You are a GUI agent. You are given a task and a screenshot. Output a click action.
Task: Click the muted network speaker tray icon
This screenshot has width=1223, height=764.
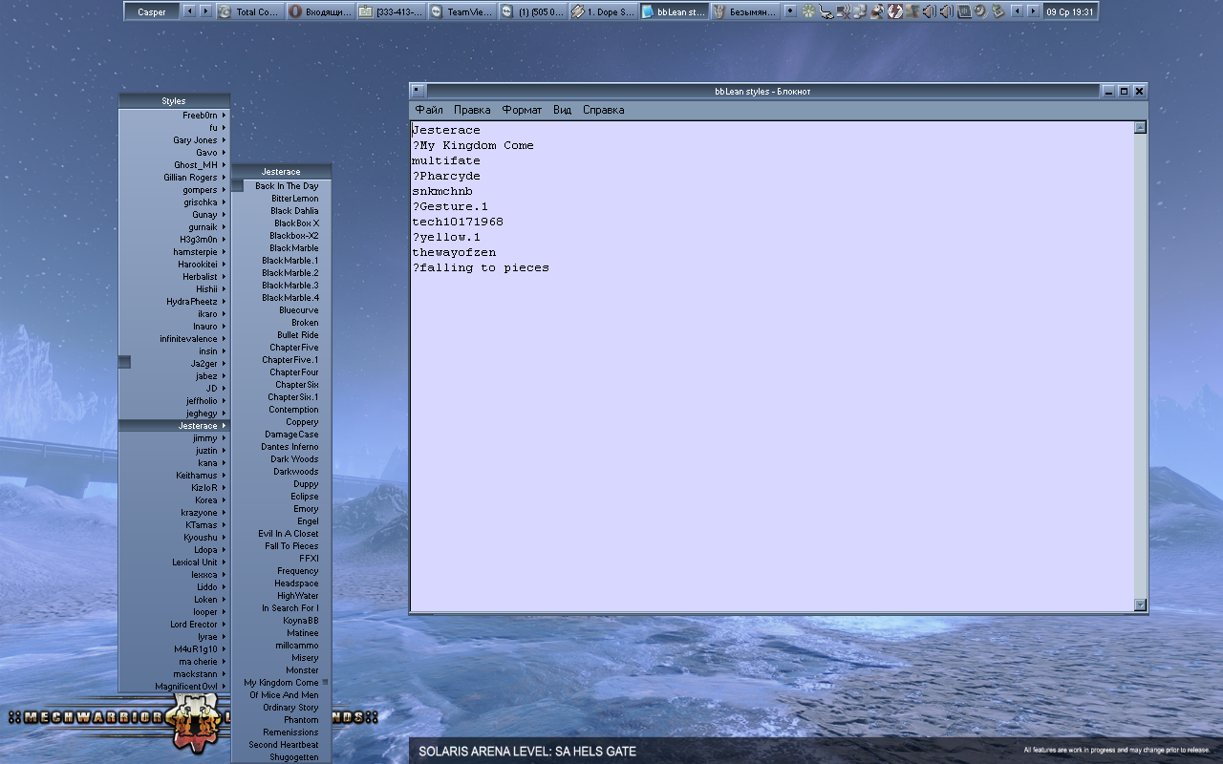pyautogui.click(x=844, y=11)
